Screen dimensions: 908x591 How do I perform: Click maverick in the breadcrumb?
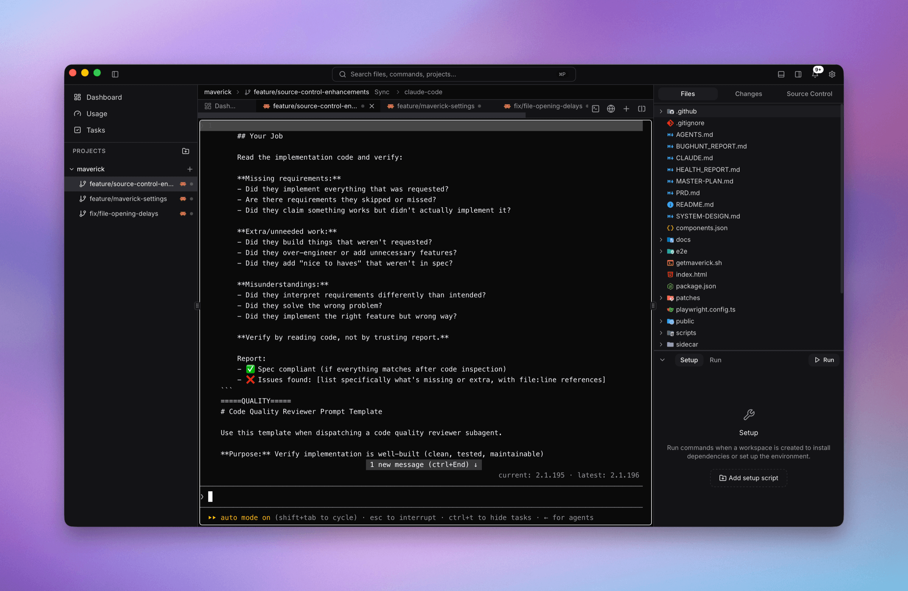218,92
